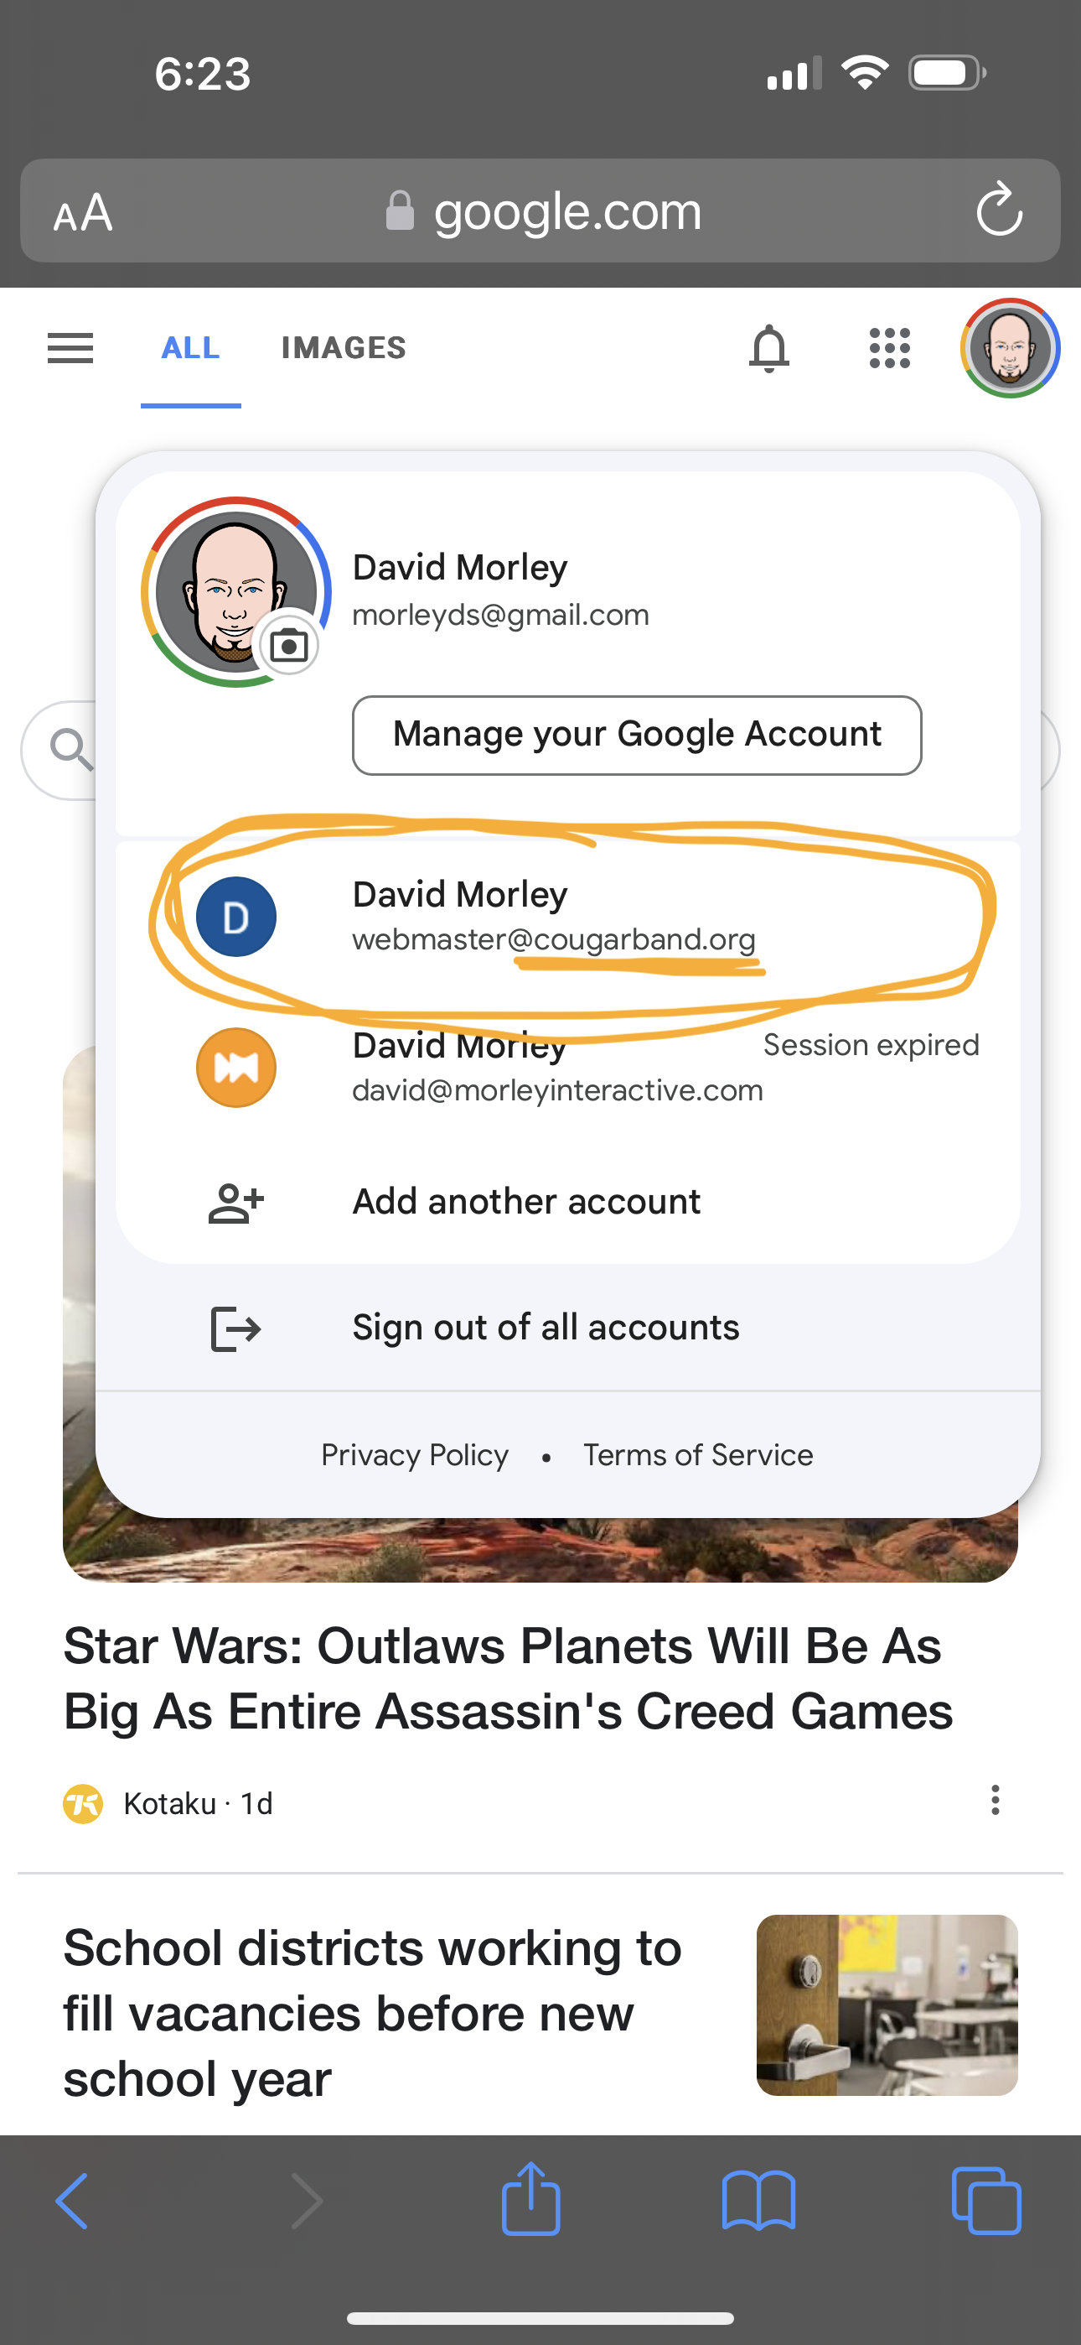This screenshot has height=2345, width=1081.
Task: Tap Add another account
Action: coord(568,1202)
